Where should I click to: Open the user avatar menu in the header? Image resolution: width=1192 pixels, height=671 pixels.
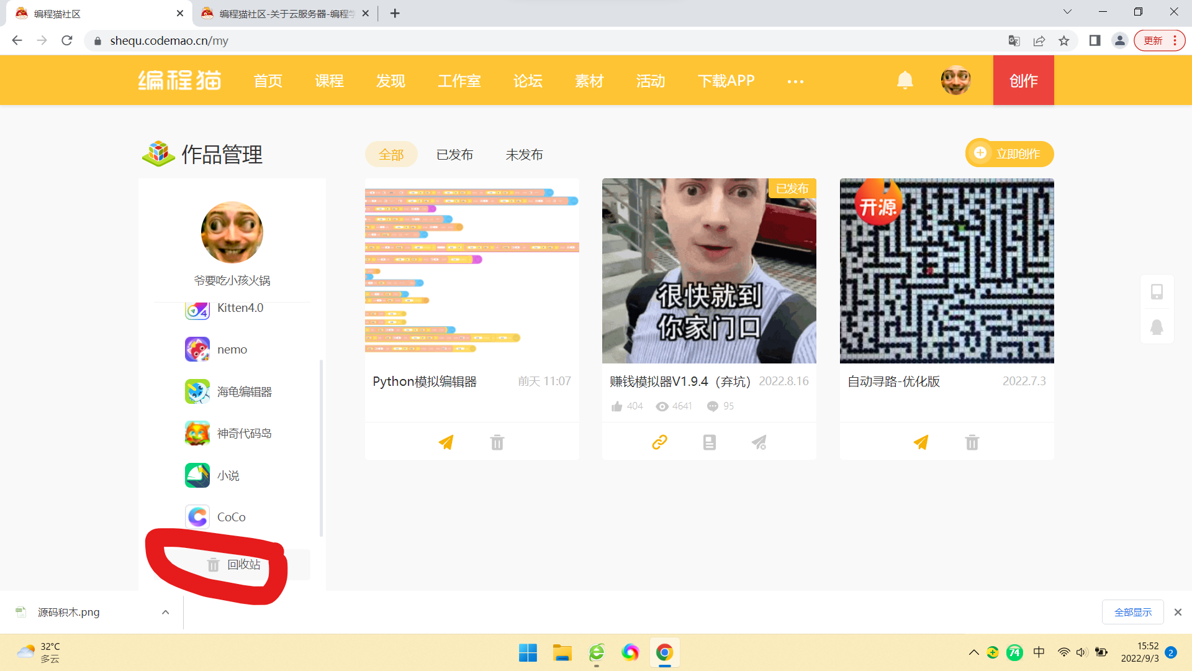(x=955, y=80)
